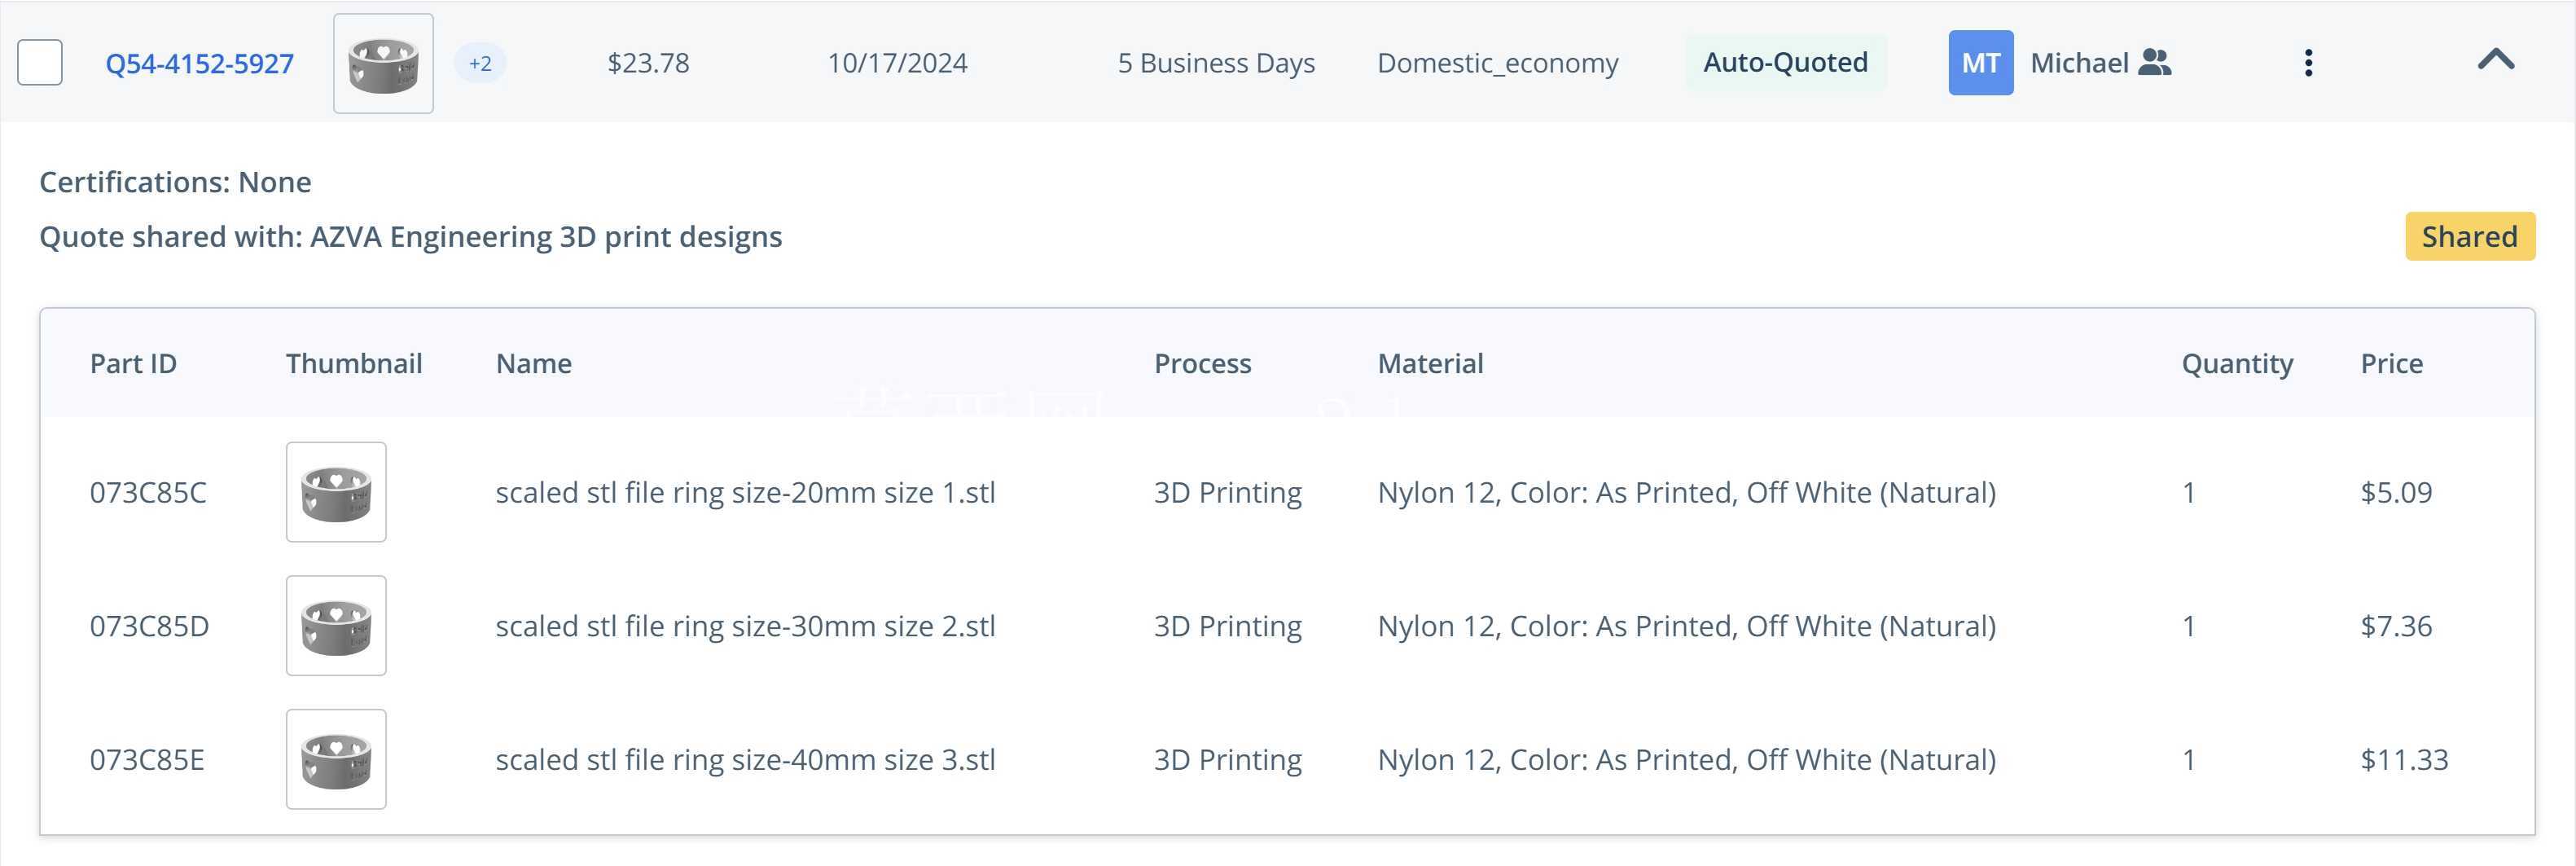The width and height of the screenshot is (2576, 866).
Task: Click Nylon 12 material for part 073C85D
Action: (x=1686, y=626)
